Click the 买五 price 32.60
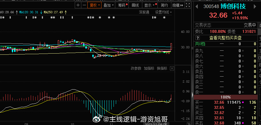 (x=219, y=123)
